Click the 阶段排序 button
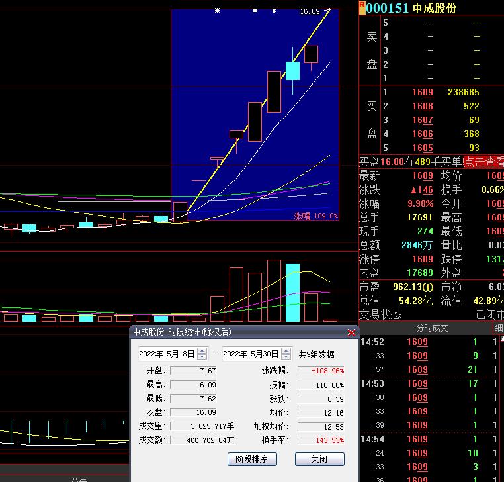The image size is (504, 482). 251,459
